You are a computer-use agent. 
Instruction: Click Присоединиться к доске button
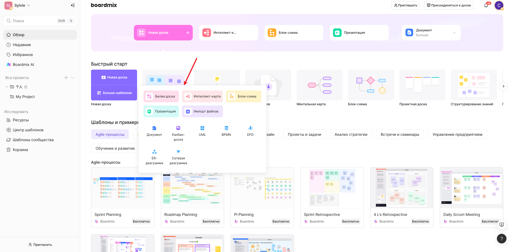tap(449, 5)
